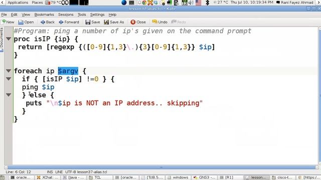
Task: Click the UTF-8 encoding status entry
Action: [71, 172]
